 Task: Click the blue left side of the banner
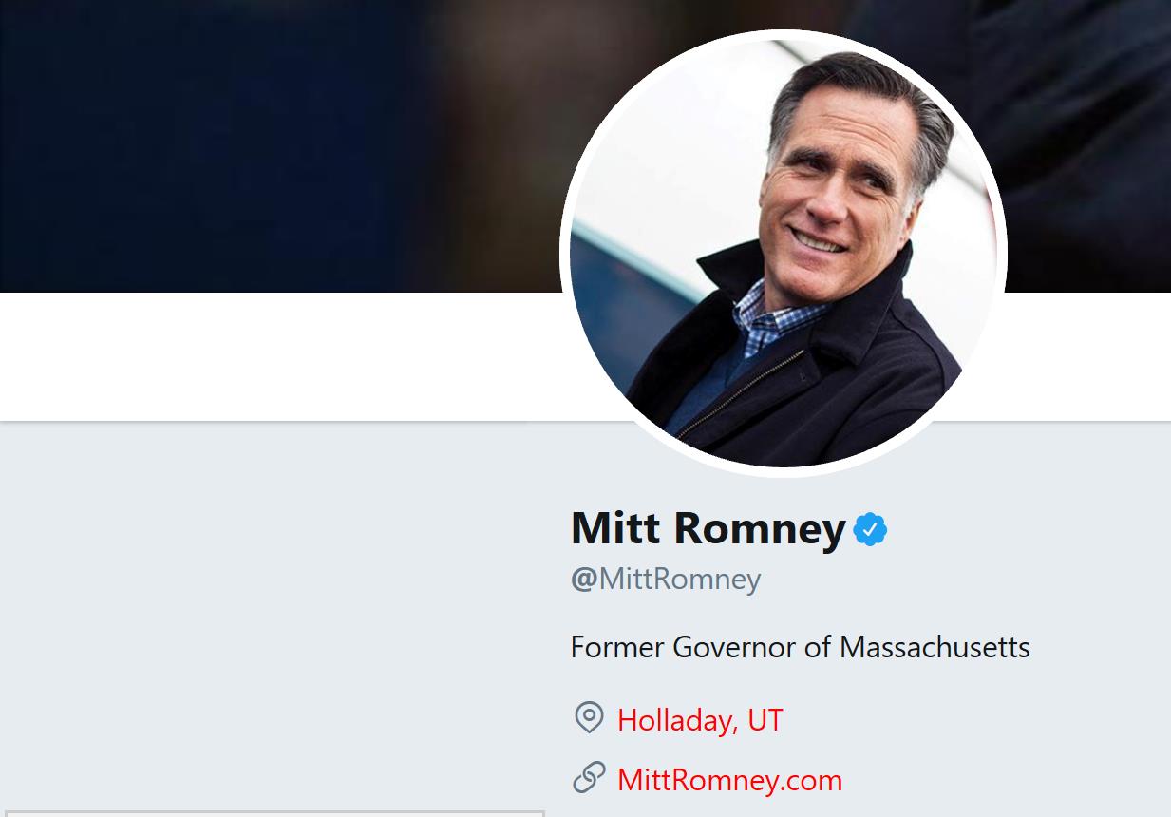[x=142, y=142]
